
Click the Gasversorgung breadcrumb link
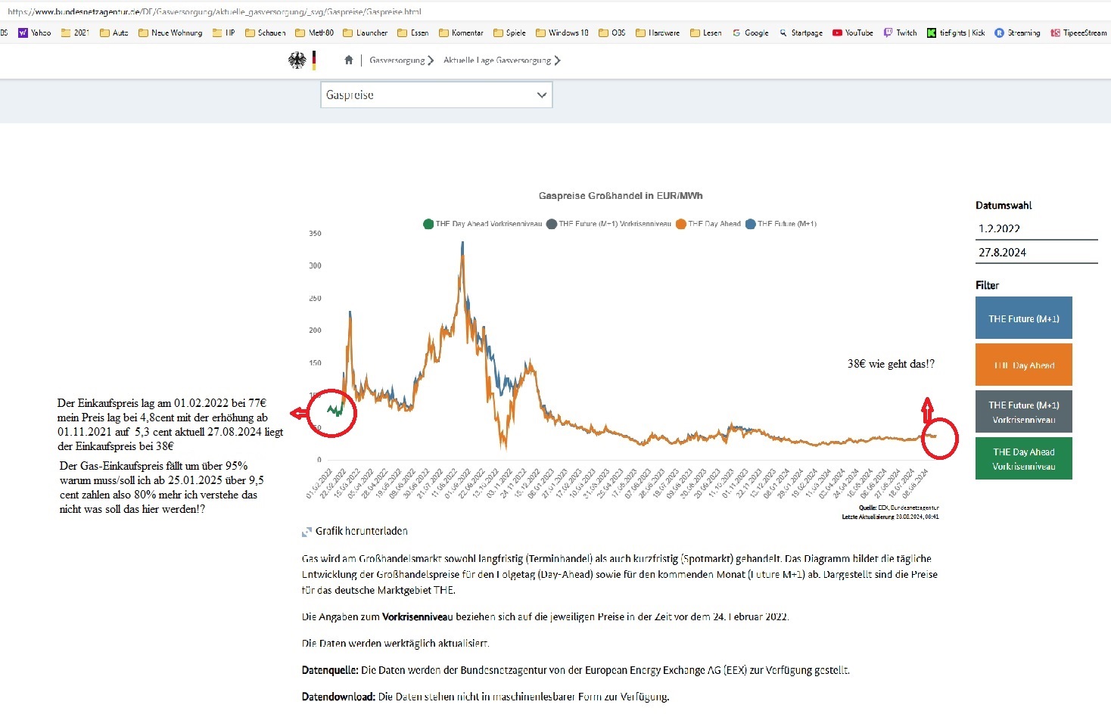397,61
